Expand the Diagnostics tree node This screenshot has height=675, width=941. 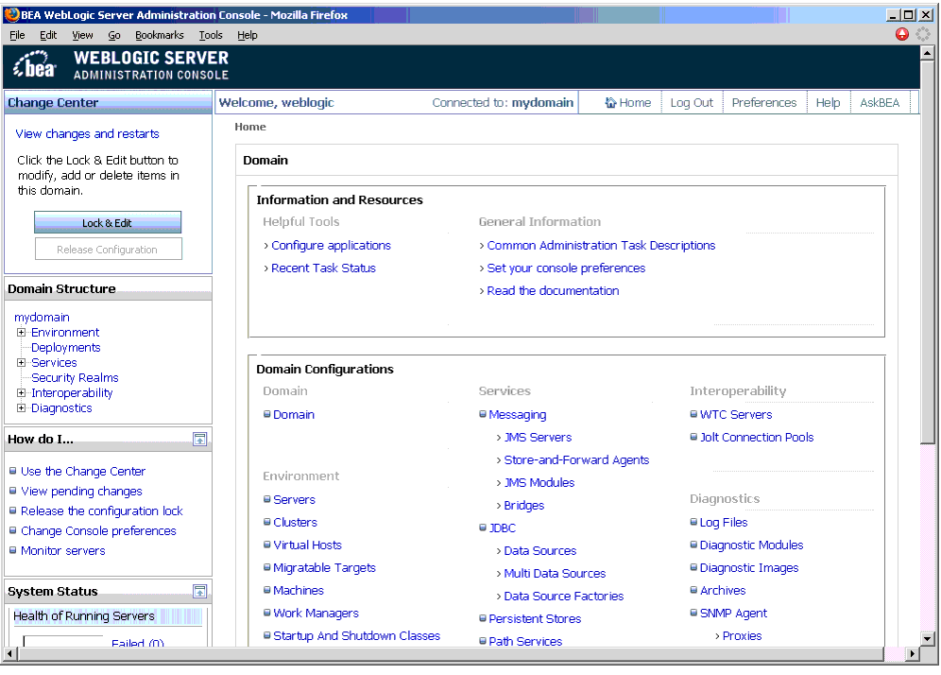point(21,407)
